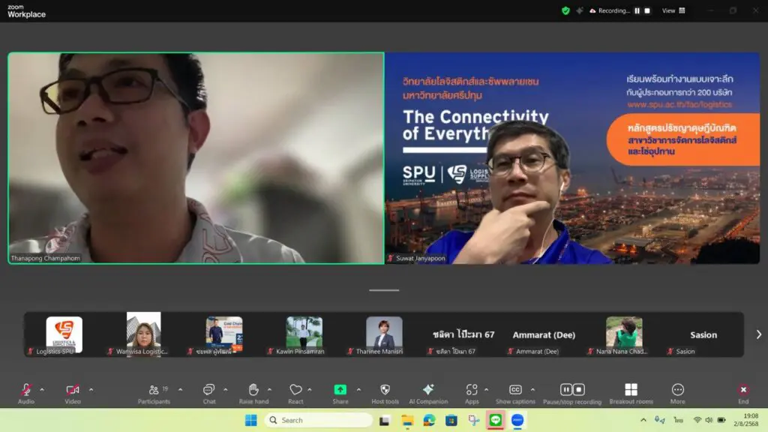This screenshot has width=768, height=432.
Task: Open File Explorer from the taskbar
Action: [x=407, y=420]
